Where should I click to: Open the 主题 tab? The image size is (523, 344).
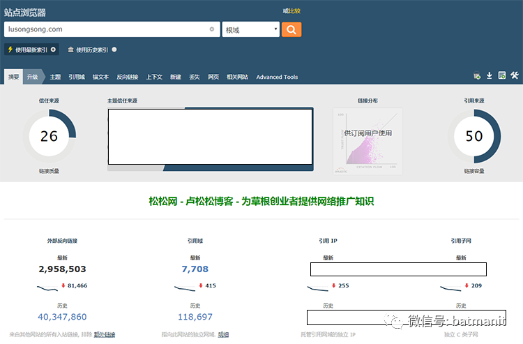point(55,77)
